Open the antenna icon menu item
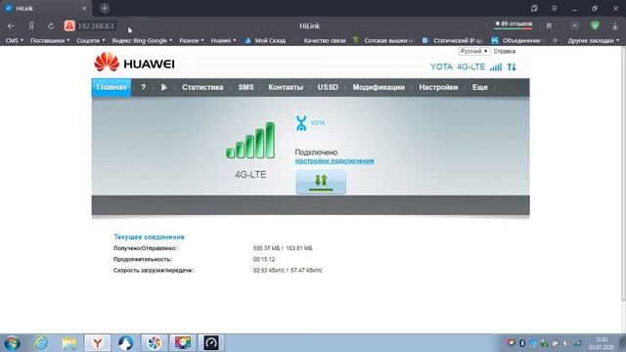 tap(163, 87)
